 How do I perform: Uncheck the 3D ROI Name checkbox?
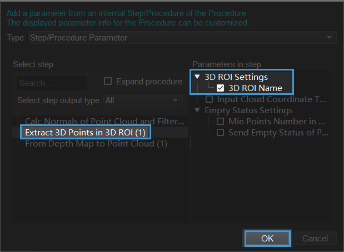pos(221,88)
